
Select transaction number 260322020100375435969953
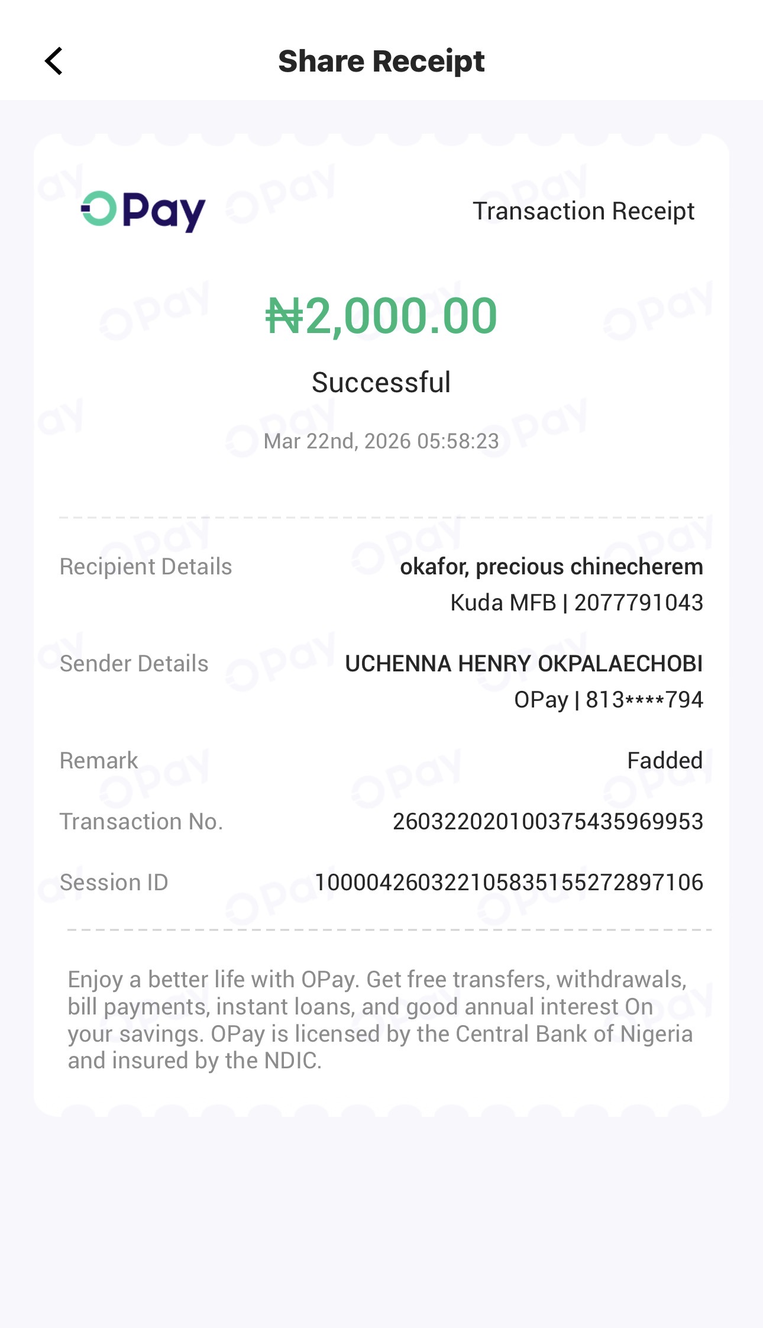click(x=548, y=822)
